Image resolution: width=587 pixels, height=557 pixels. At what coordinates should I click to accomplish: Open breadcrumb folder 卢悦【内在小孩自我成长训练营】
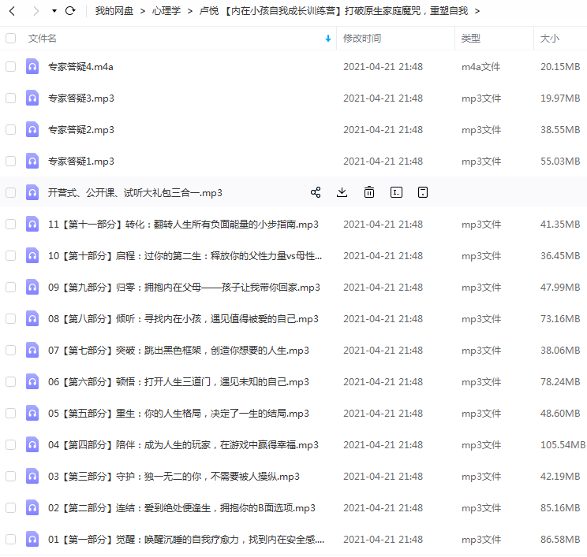[x=333, y=11]
